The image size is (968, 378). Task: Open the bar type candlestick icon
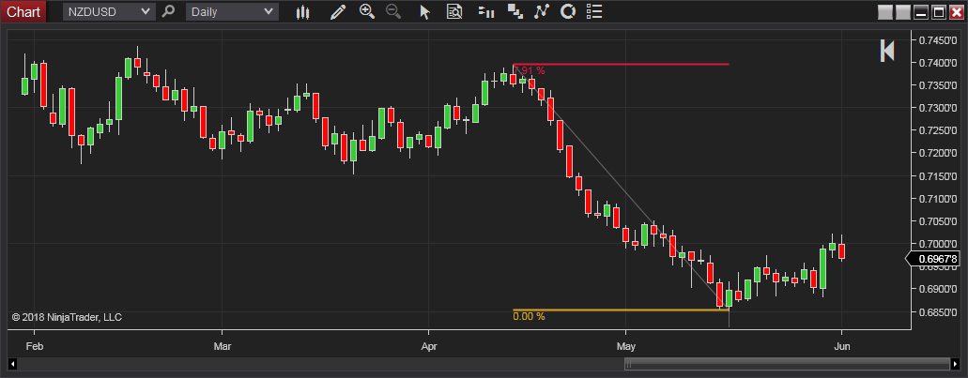[302, 12]
